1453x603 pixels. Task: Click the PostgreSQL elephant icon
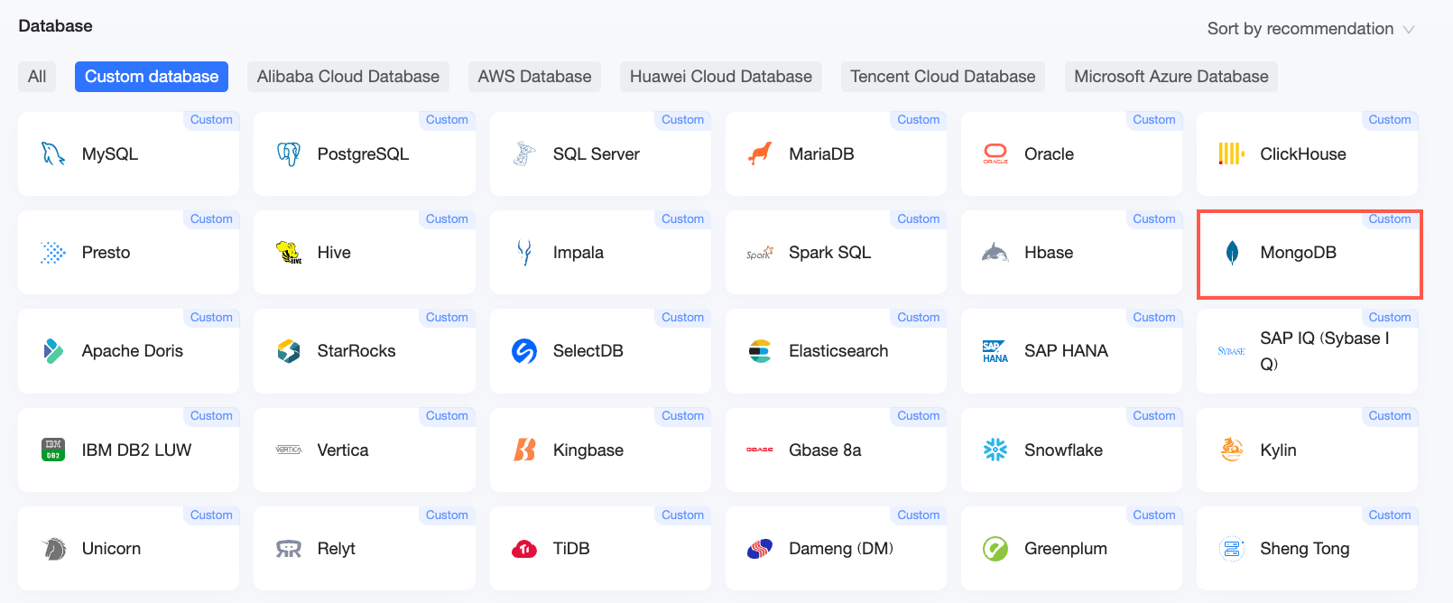coord(289,154)
